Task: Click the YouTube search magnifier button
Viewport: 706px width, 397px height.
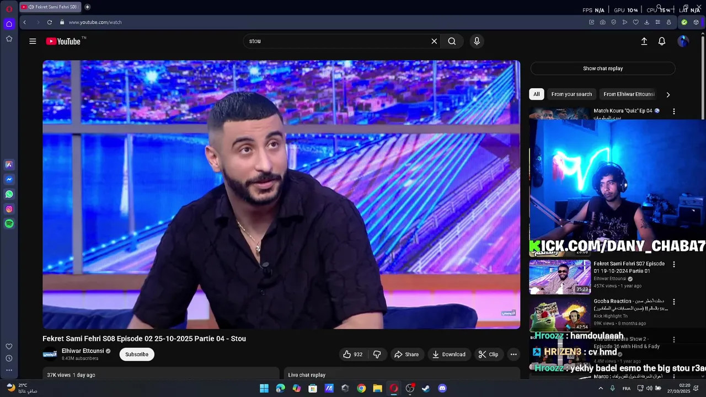Action: [x=452, y=41]
